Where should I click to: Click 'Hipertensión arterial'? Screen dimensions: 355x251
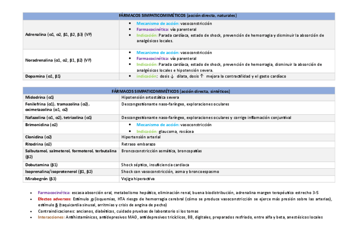point(141,137)
